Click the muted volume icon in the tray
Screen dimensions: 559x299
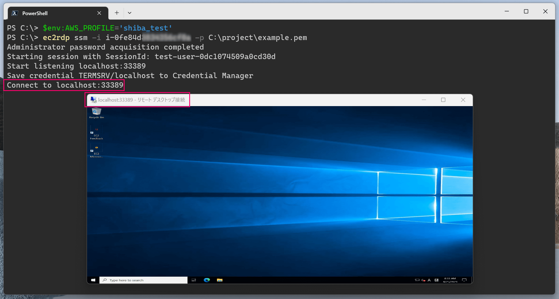click(x=423, y=280)
